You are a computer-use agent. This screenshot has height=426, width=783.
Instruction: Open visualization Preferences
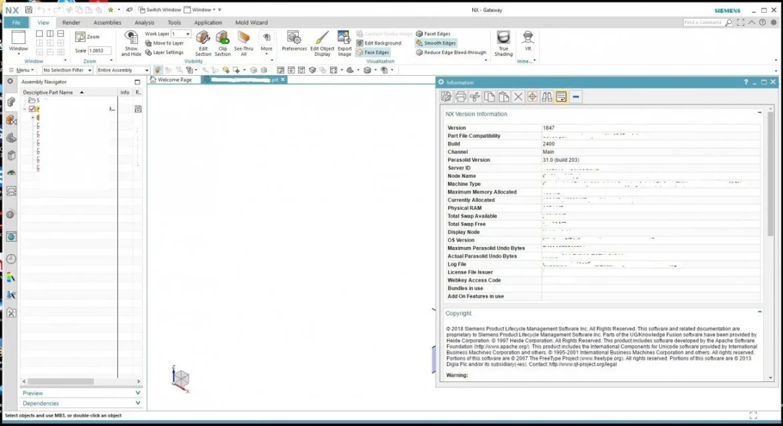(294, 41)
